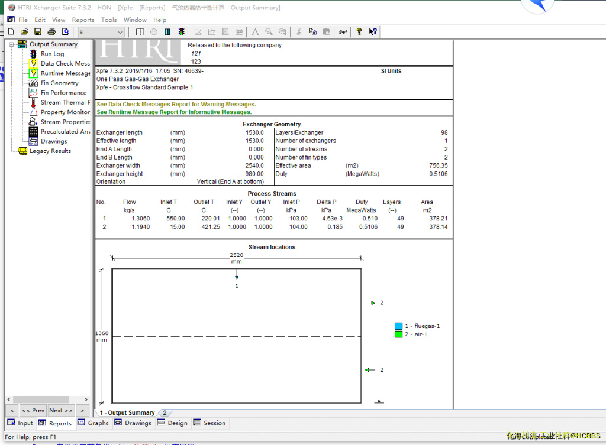Open the Help menu
Viewport: 606px width, 445px height.
[160, 20]
